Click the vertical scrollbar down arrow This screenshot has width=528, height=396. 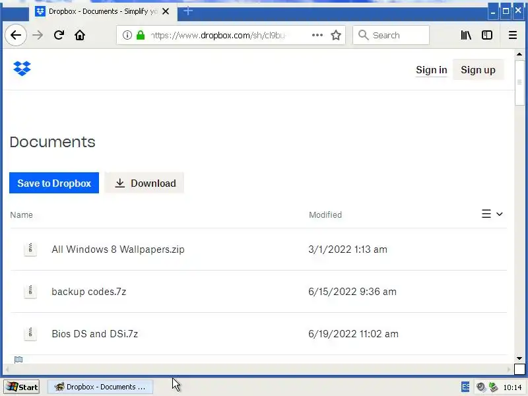[519, 358]
